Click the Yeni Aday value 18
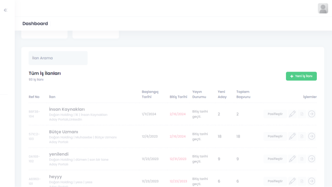Screen dimensions: 332x187 click(x=220, y=136)
